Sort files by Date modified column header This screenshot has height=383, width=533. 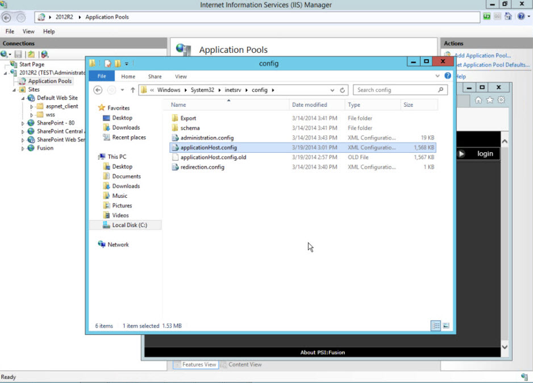[317, 105]
